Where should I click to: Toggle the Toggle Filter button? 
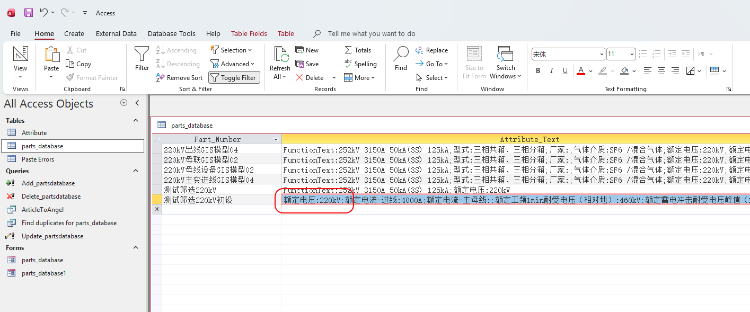click(x=234, y=78)
